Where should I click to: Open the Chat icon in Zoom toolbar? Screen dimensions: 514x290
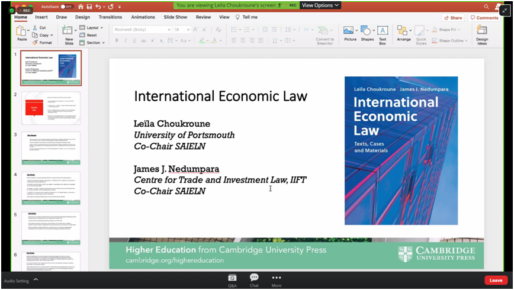pos(254,279)
